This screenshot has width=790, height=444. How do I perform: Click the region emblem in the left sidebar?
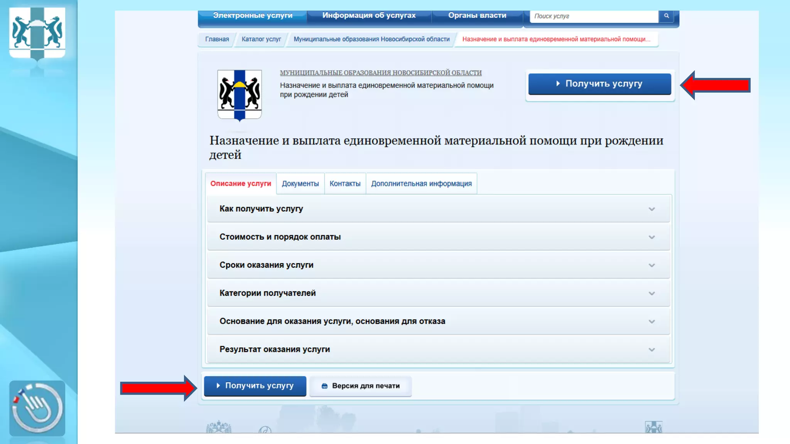coord(37,34)
